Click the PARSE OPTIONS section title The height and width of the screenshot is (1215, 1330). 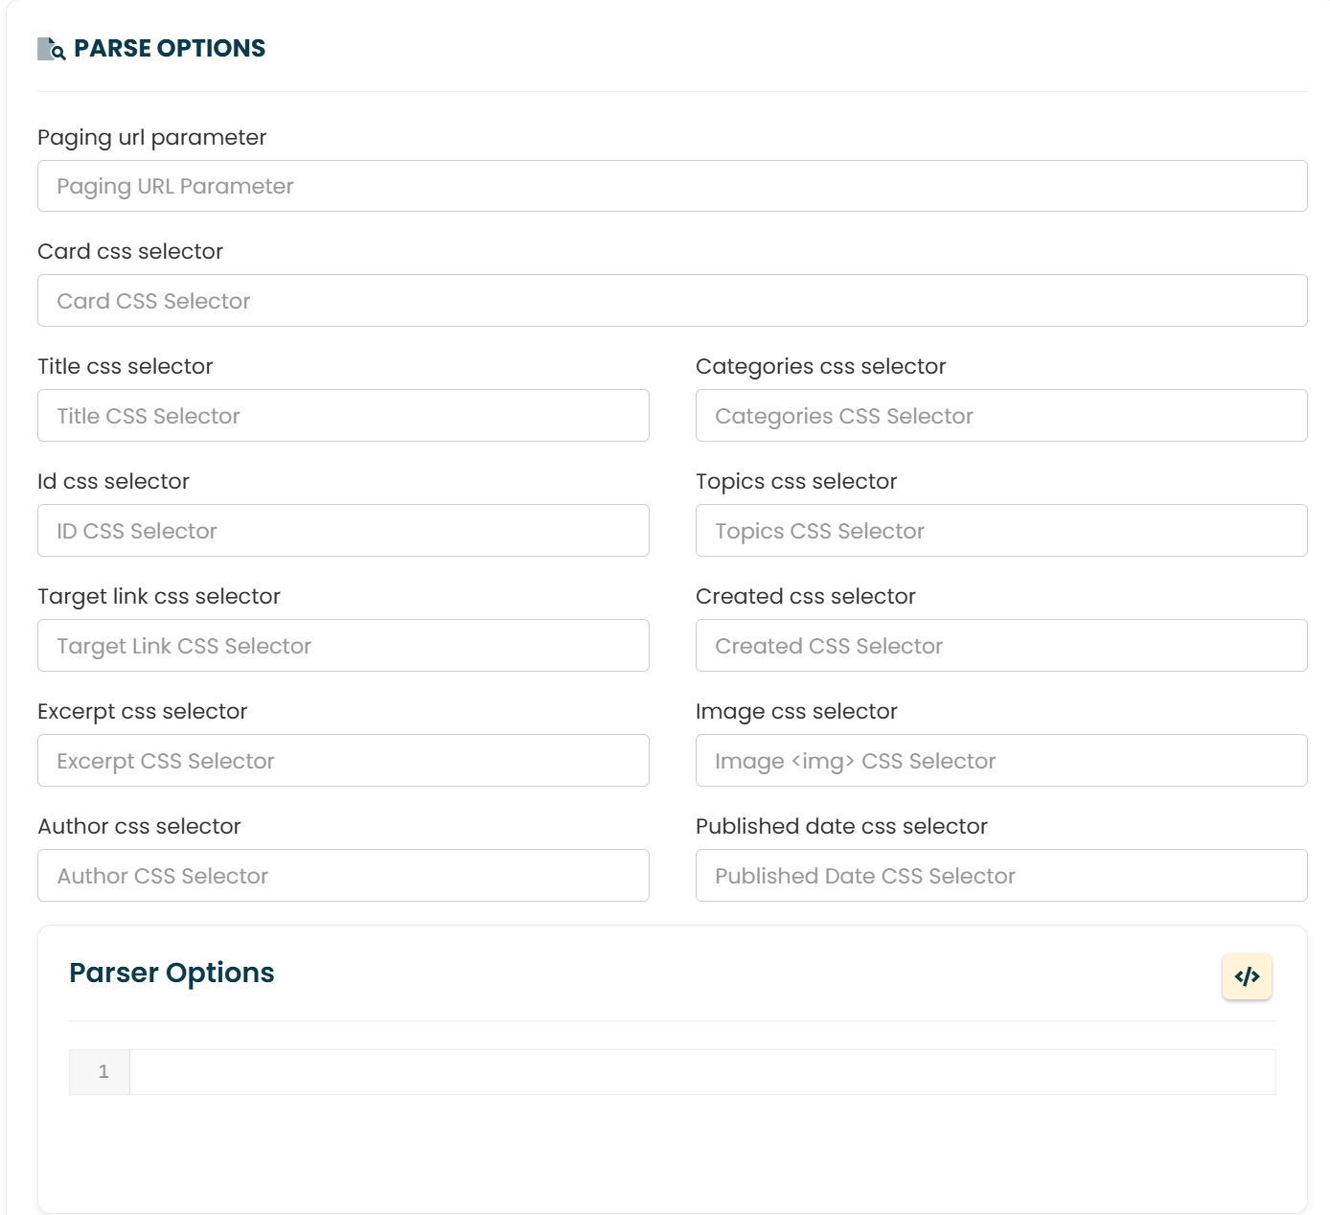tap(170, 48)
